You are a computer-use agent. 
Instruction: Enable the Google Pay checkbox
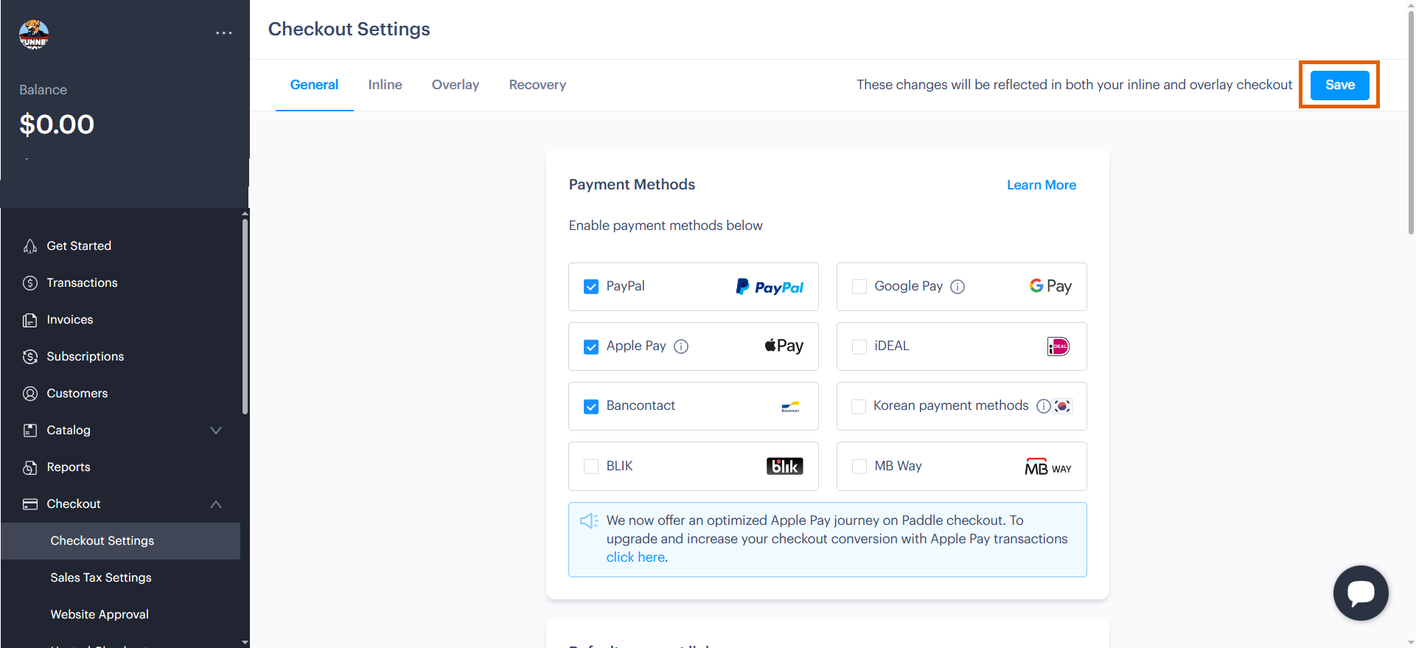859,287
